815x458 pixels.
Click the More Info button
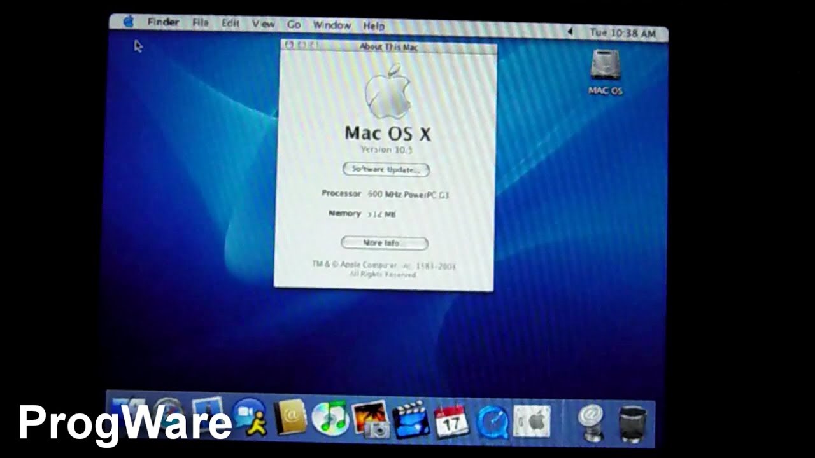tap(384, 243)
